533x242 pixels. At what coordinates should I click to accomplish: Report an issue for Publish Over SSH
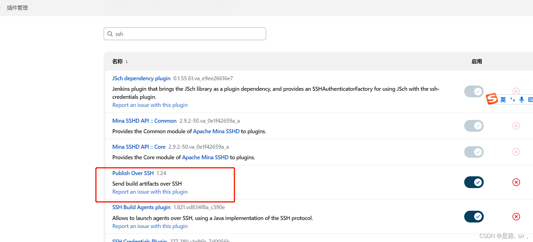pyautogui.click(x=150, y=192)
